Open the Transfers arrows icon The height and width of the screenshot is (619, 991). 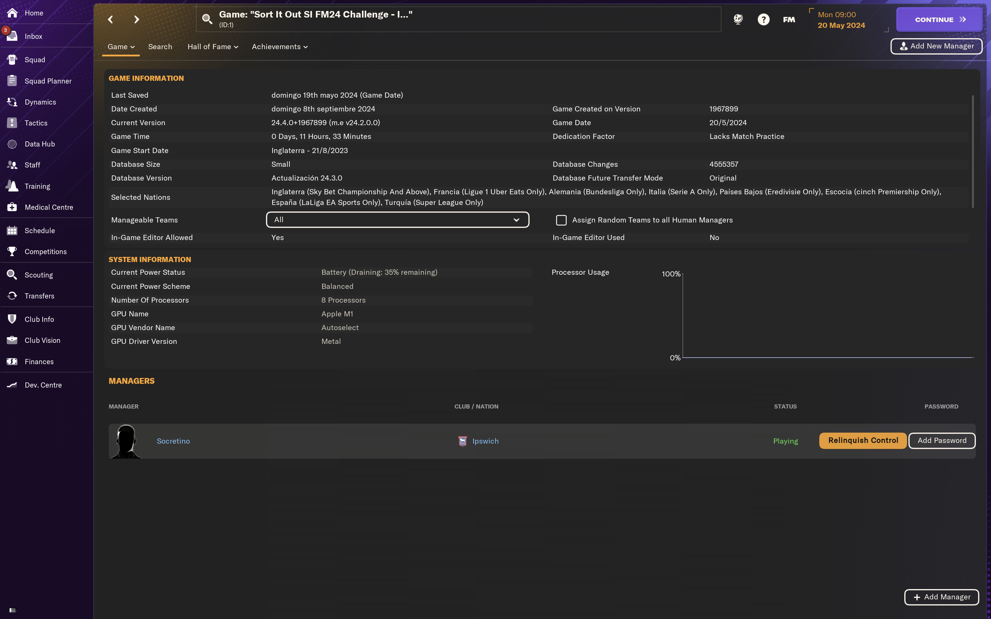(12, 296)
